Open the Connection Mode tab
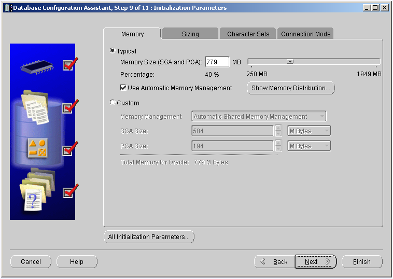 (x=305, y=34)
